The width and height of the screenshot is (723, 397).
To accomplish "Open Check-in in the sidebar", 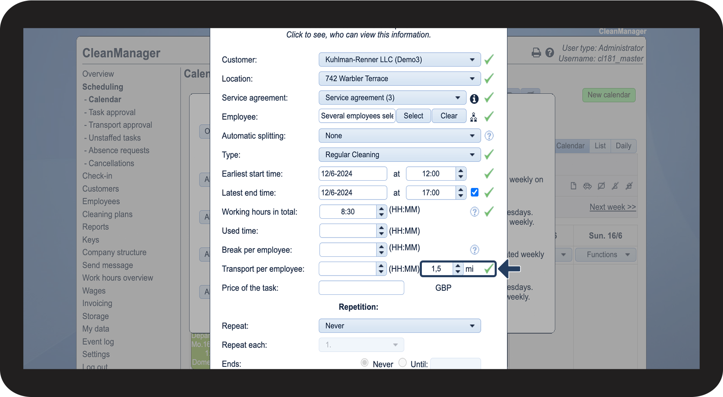I will (97, 176).
